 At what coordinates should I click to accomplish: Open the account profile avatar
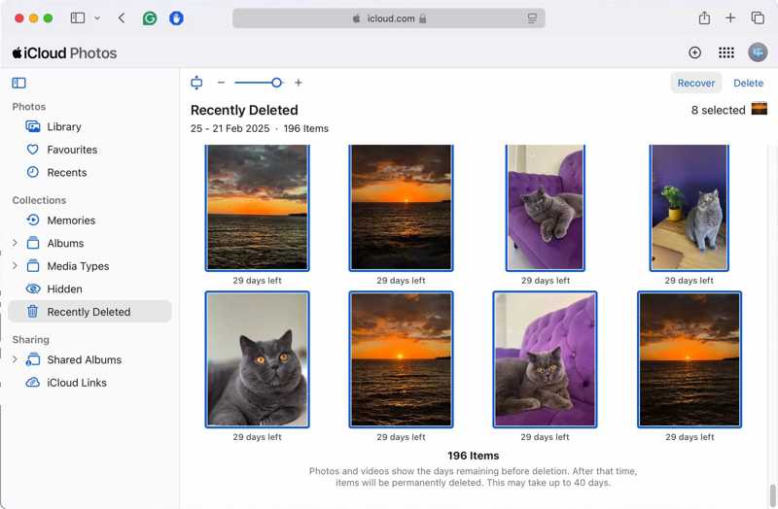pos(758,52)
